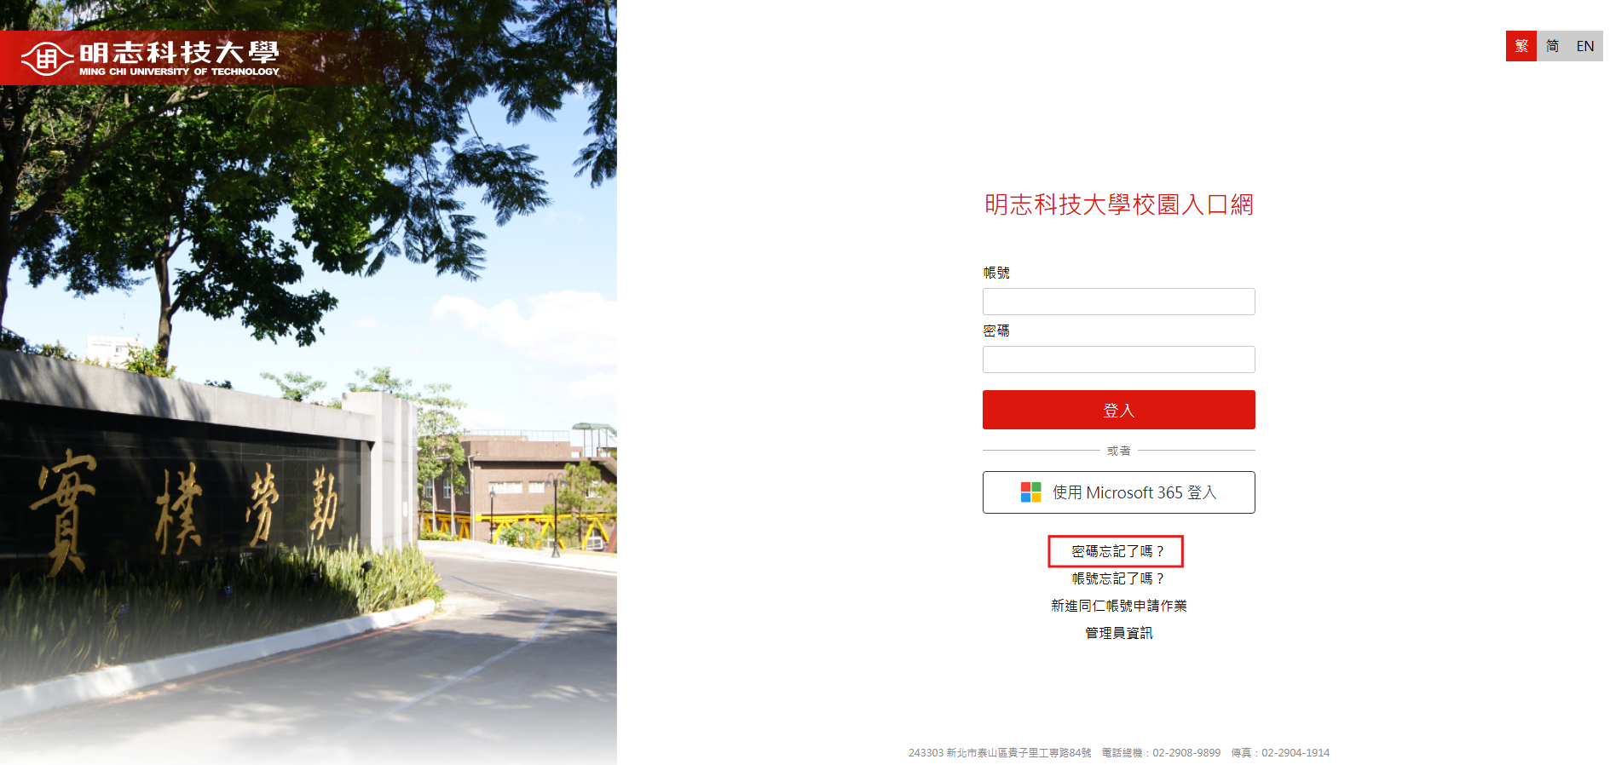Viewport: 1610px width, 765px height.
Task: Click the Ming Chi University emblem icon
Action: pos(47,59)
